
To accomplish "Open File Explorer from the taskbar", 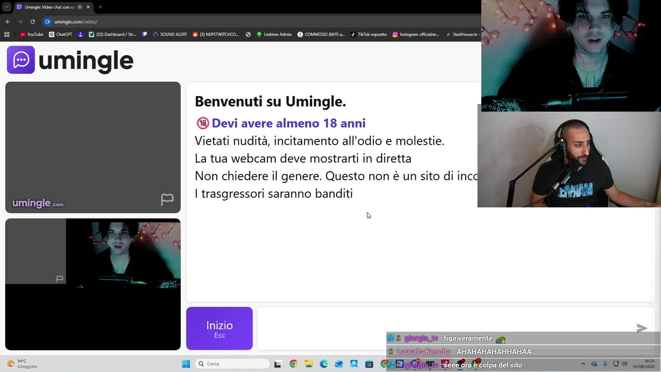I will [308, 364].
